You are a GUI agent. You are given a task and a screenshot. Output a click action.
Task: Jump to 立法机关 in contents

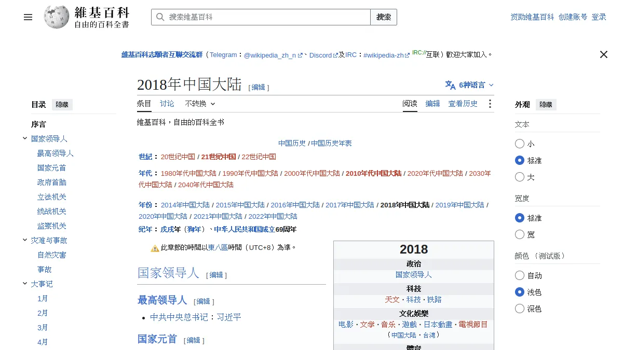click(x=52, y=197)
